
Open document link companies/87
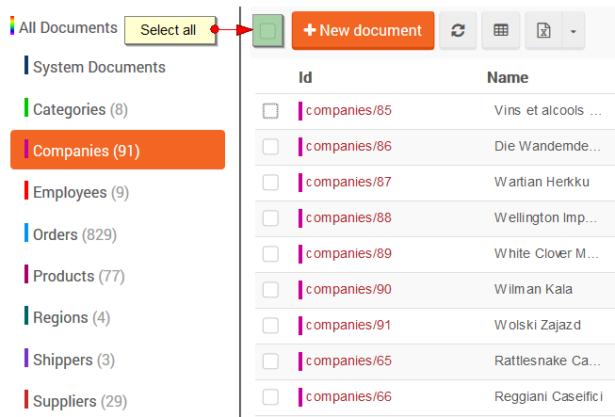coord(348,182)
